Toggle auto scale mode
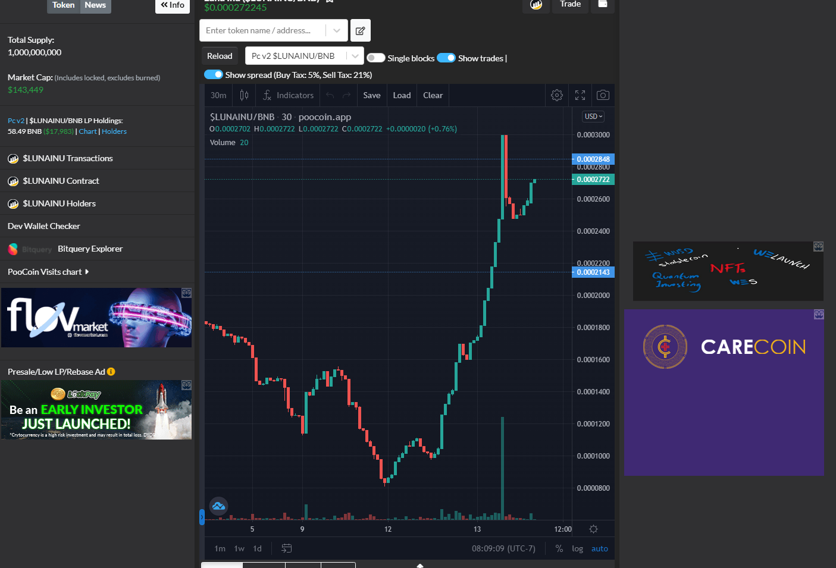This screenshot has height=568, width=836. tap(600, 548)
